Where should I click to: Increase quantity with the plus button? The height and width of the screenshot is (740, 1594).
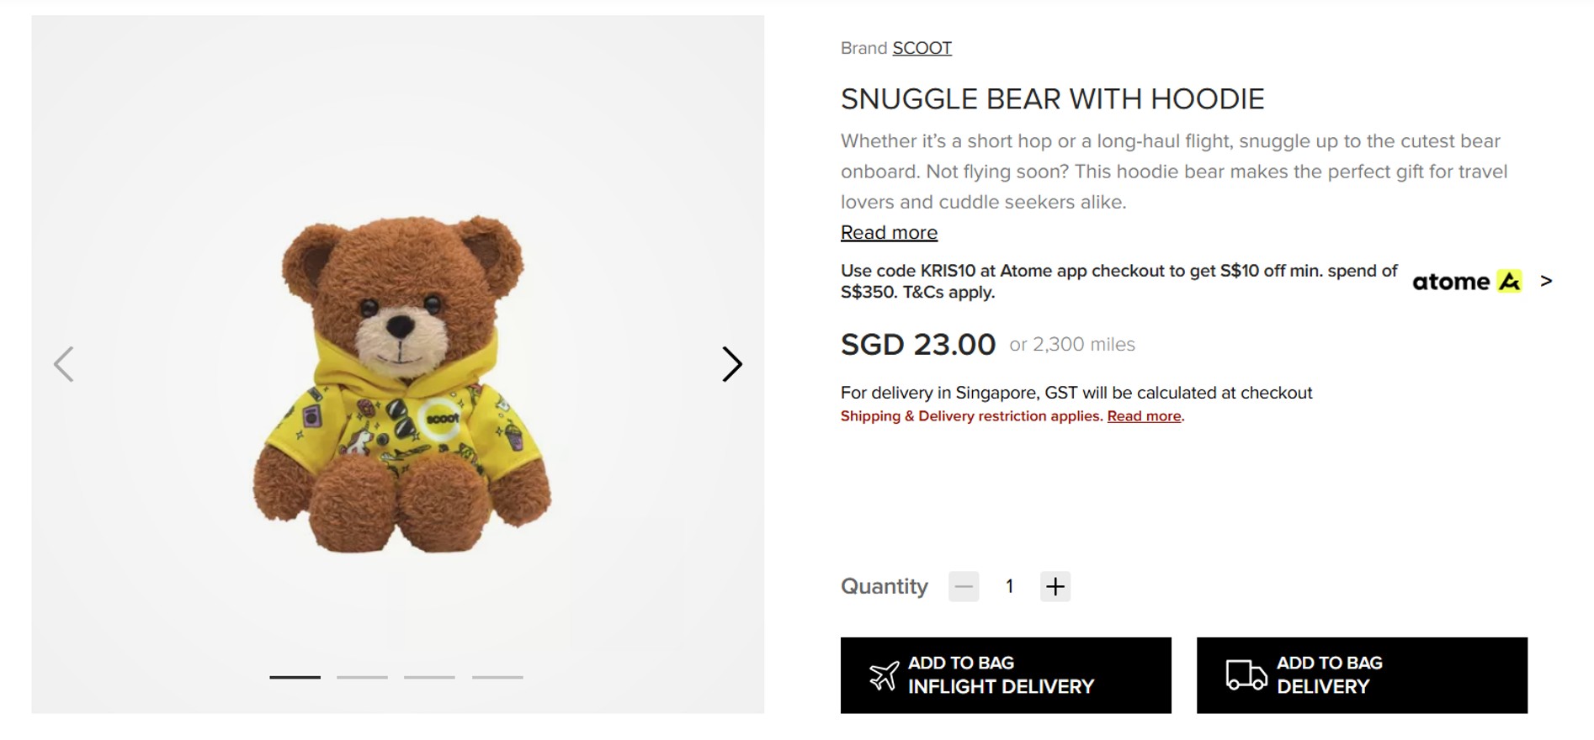click(x=1055, y=586)
